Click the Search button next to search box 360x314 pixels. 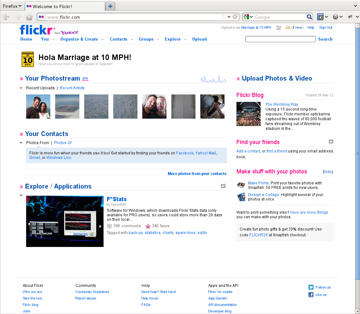point(325,39)
